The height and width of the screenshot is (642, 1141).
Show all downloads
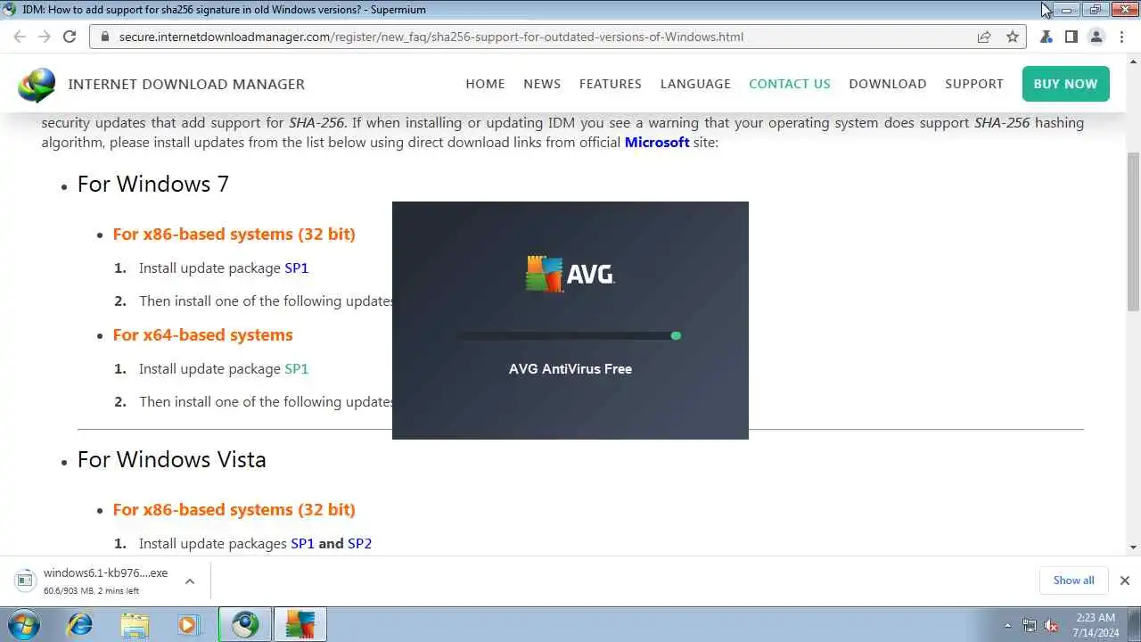[x=1073, y=580]
